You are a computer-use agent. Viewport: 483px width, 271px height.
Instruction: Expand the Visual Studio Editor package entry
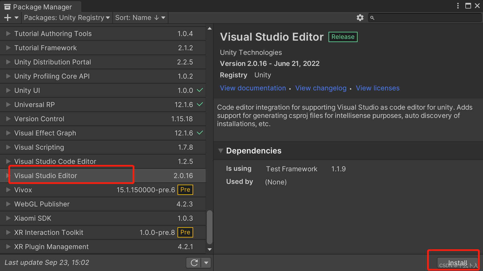8,175
